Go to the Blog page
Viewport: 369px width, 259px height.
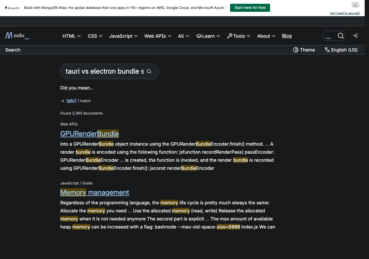click(287, 36)
